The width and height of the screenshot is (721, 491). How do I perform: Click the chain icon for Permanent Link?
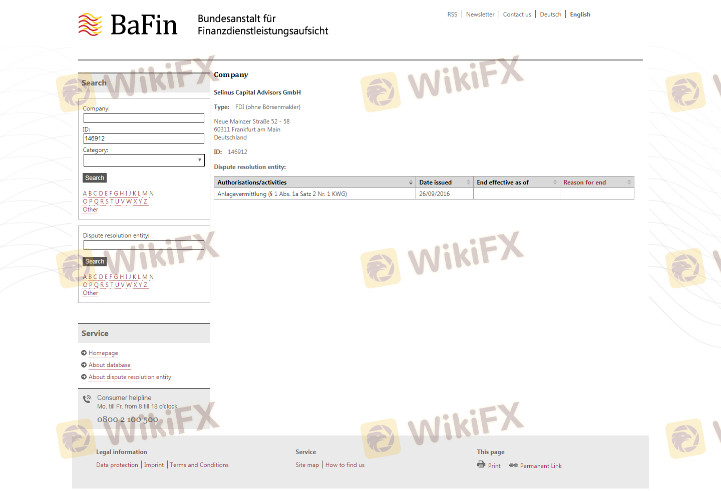click(514, 465)
